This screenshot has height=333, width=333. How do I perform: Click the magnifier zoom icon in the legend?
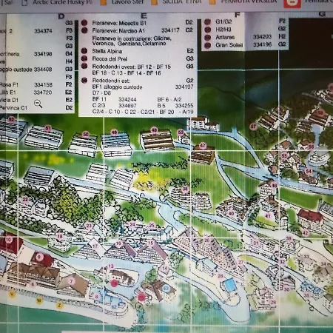coord(38,104)
